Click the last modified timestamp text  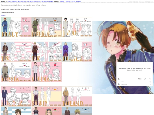(141, 1)
